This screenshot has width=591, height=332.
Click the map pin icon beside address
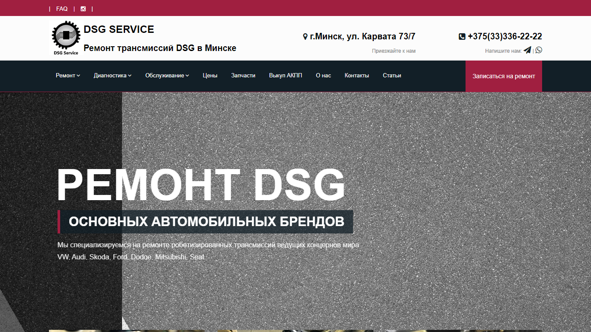[305, 37]
